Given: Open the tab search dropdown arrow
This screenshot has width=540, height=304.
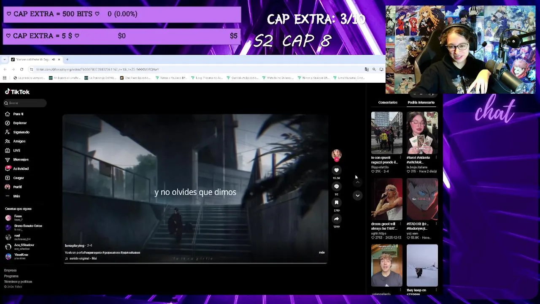Looking at the screenshot, I should click(5, 60).
